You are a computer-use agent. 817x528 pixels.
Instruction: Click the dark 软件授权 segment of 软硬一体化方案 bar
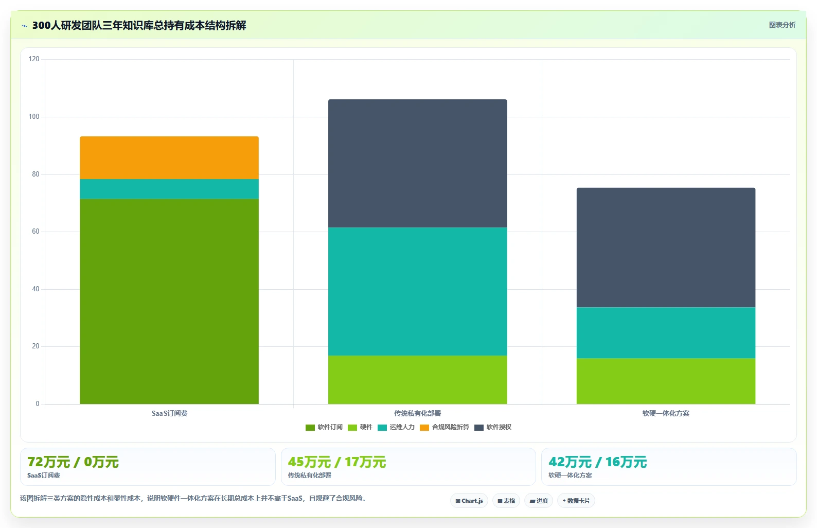coord(666,248)
